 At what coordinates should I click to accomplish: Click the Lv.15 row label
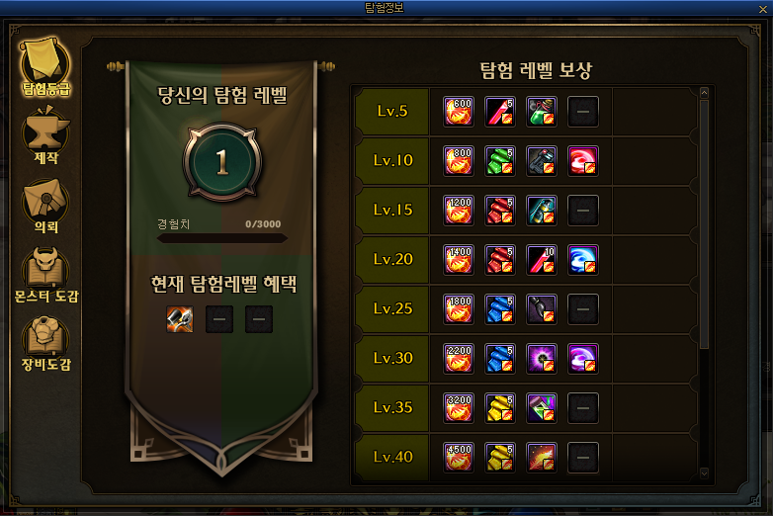392,210
